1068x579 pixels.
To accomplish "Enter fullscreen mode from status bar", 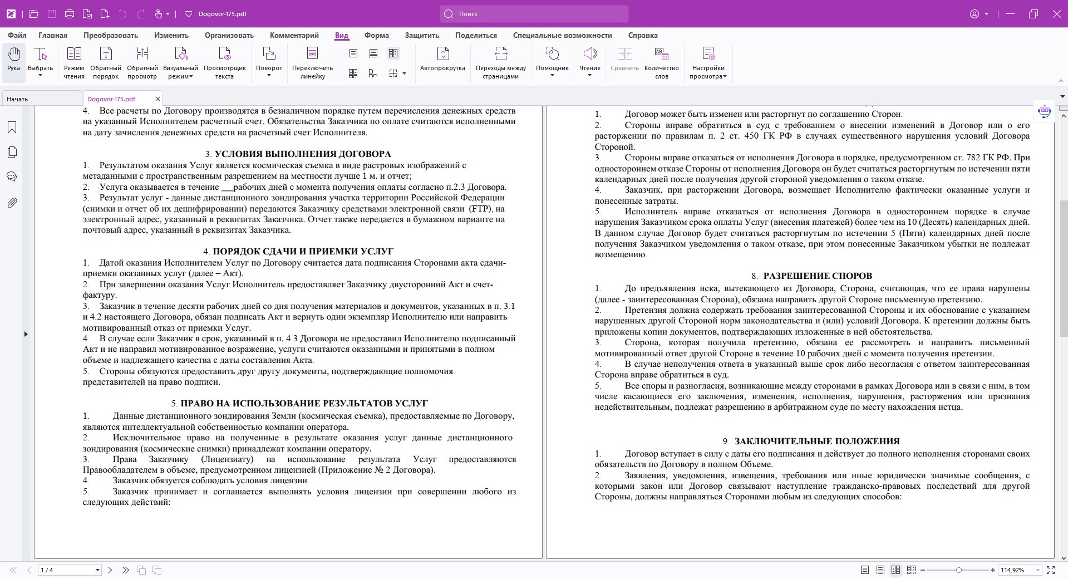I will click(1051, 570).
